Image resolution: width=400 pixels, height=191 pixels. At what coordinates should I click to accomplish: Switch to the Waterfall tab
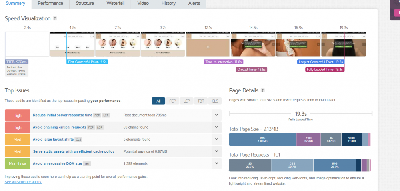pos(115,4)
